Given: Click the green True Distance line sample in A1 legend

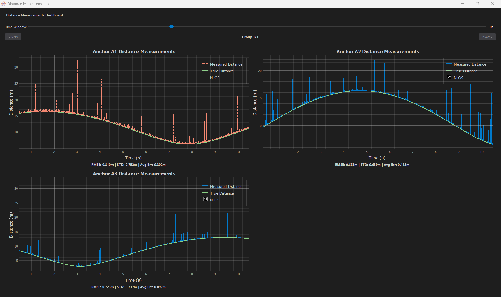Looking at the screenshot, I should (205, 71).
